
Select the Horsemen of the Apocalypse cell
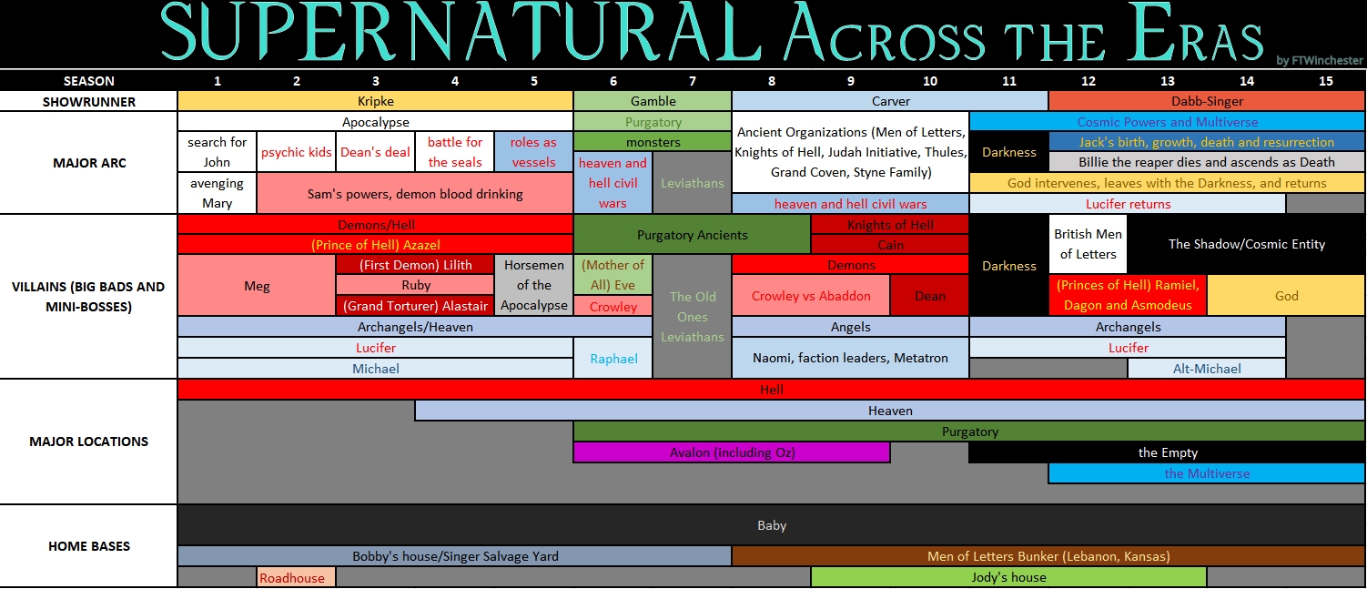[x=533, y=285]
